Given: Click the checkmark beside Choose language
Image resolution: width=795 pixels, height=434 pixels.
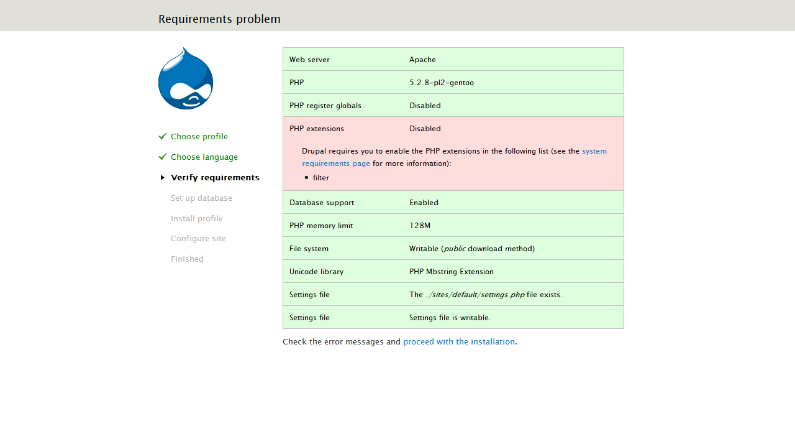Looking at the screenshot, I should (x=163, y=157).
